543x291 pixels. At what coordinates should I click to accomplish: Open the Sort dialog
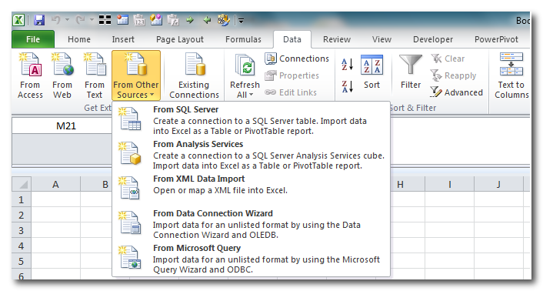pyautogui.click(x=371, y=72)
